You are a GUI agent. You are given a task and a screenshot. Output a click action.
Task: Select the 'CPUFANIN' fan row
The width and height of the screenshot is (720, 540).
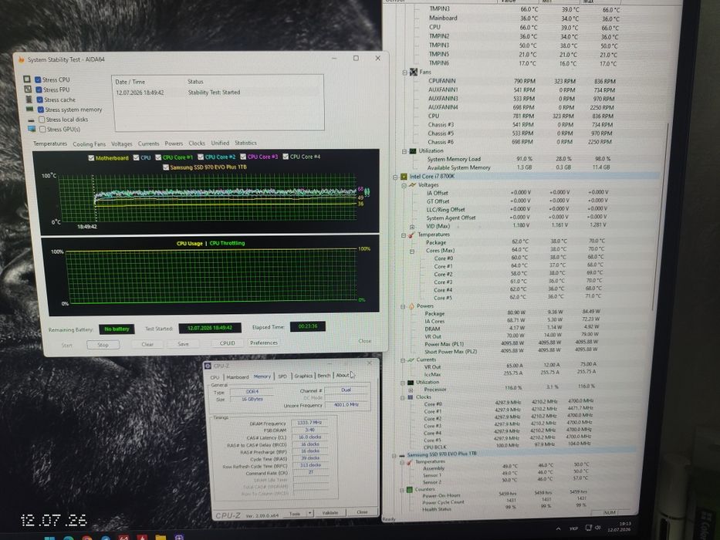click(x=521, y=81)
